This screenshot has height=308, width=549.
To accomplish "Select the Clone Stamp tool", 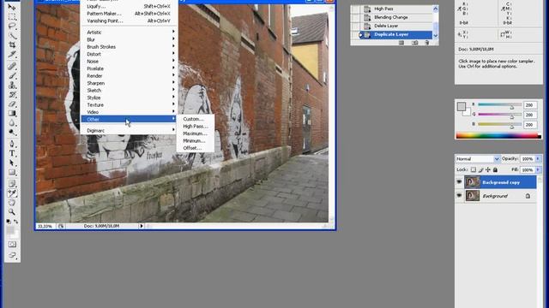I will coord(12,85).
